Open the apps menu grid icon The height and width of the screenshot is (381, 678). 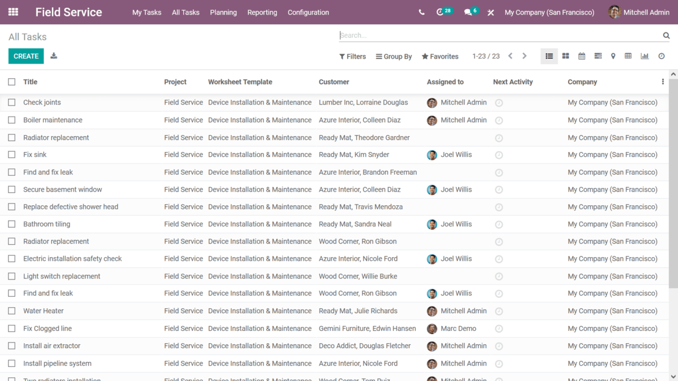coord(13,12)
